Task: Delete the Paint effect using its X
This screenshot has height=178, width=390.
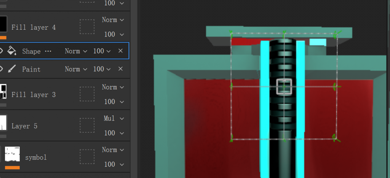Action: (x=120, y=69)
